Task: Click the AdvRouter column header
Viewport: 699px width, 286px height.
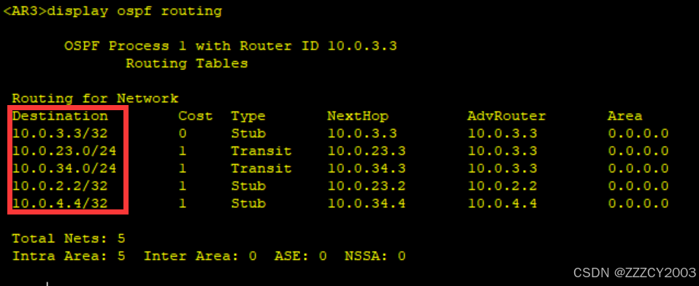Action: 506,116
